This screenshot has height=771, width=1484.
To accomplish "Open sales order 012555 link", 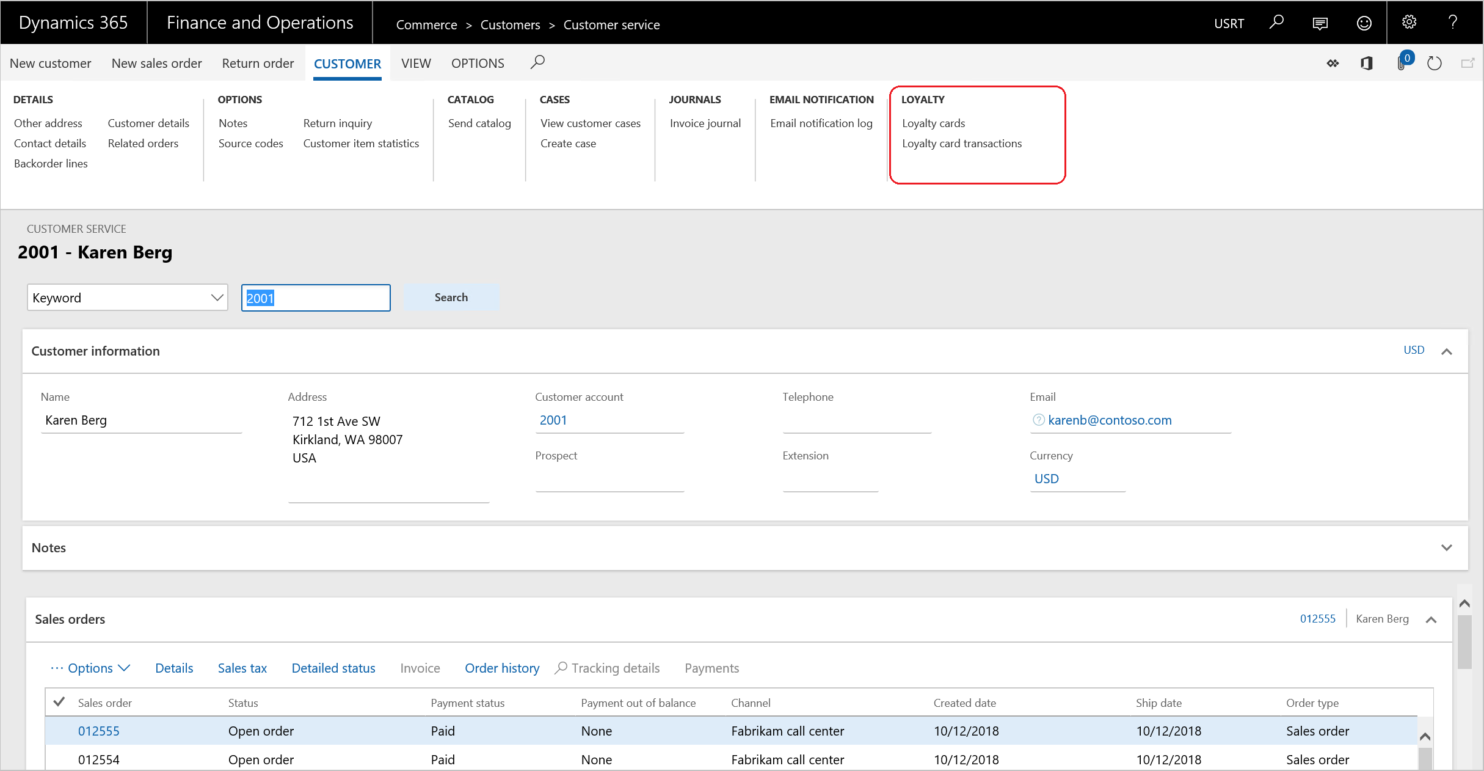I will [x=97, y=729].
